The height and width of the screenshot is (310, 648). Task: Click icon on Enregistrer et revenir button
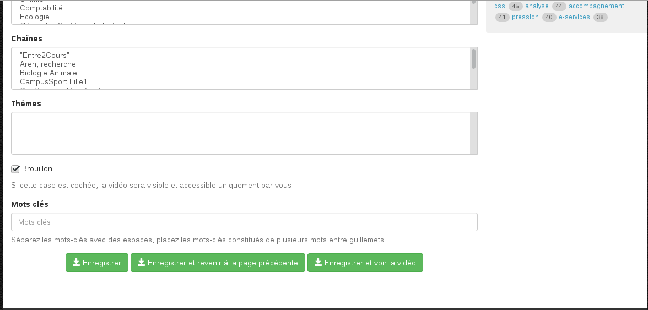[x=141, y=263]
